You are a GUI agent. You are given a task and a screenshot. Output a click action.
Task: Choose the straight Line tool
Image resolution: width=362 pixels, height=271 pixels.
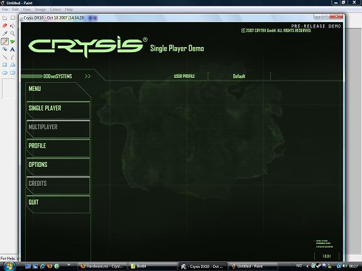click(x=4, y=57)
